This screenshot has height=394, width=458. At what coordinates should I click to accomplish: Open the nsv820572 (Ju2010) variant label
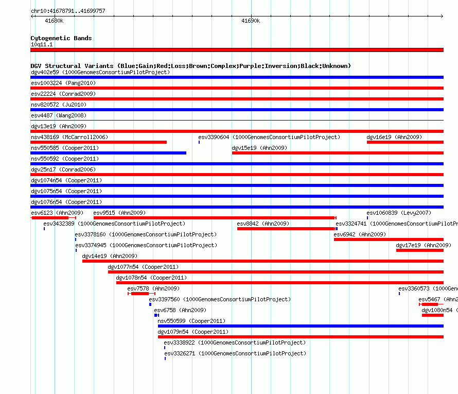(x=59, y=105)
